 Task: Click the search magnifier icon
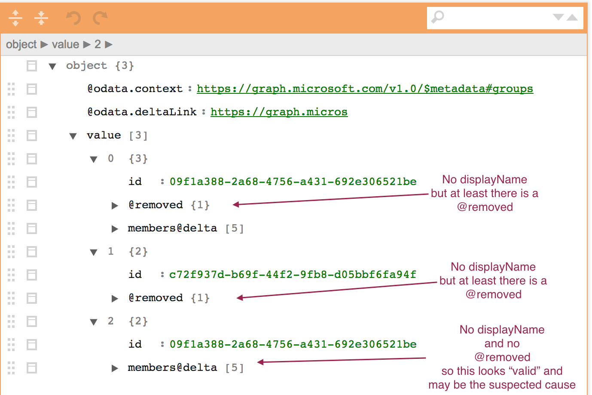pos(437,17)
